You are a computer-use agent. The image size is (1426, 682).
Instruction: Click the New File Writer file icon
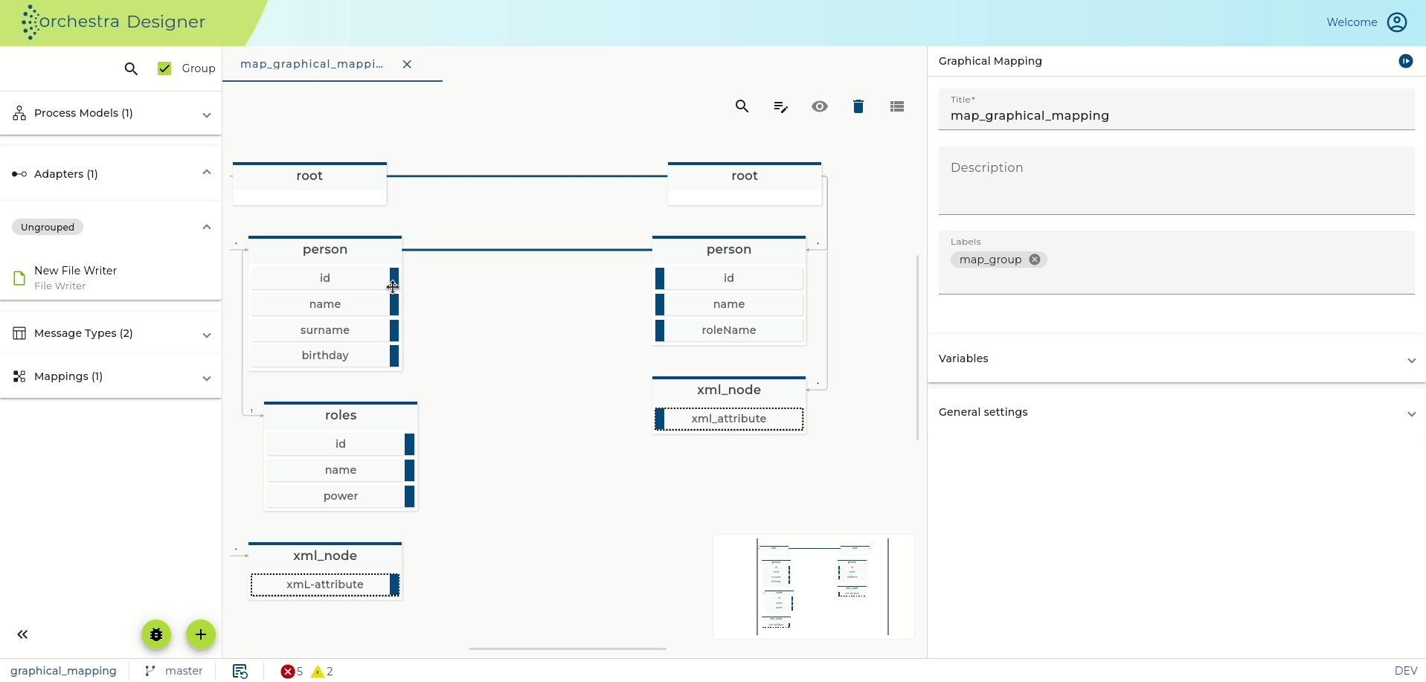[19, 278]
